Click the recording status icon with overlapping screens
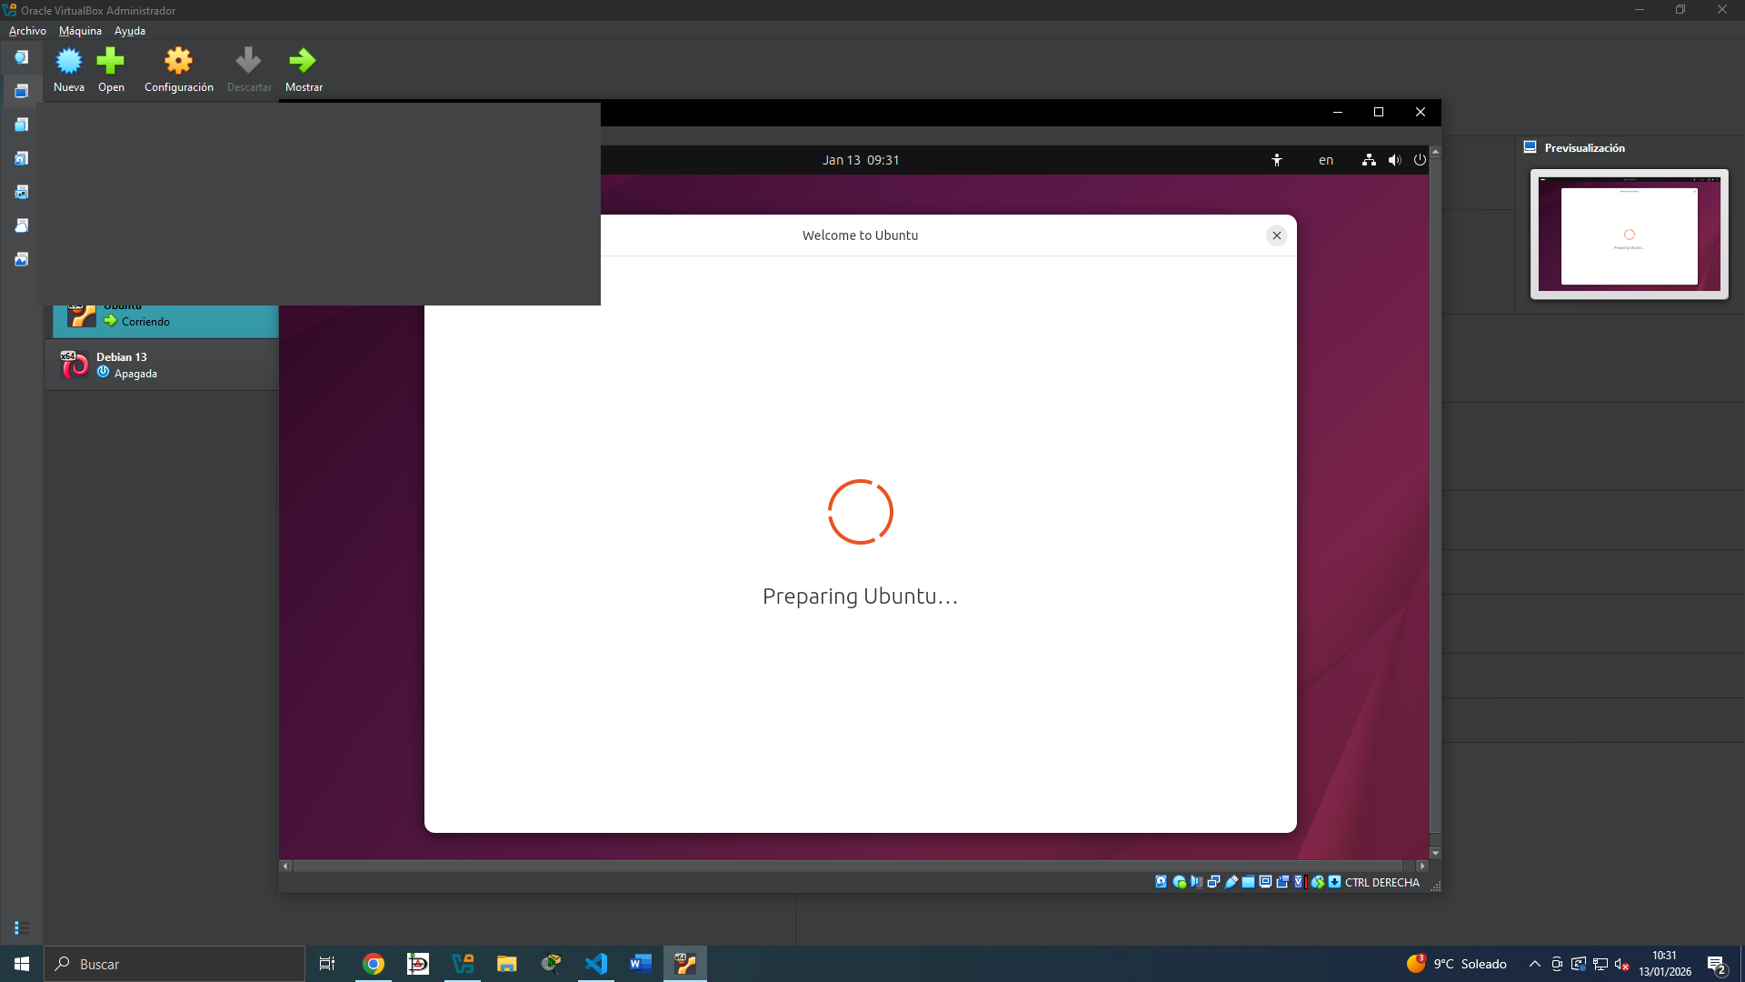1745x982 pixels. coord(1282,882)
